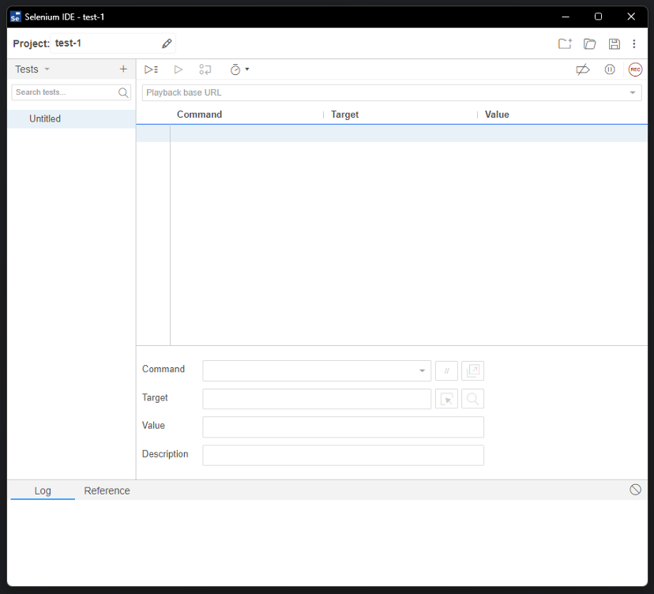Viewport: 654px width, 594px height.
Task: Click the Target input field
Action: pyautogui.click(x=317, y=399)
